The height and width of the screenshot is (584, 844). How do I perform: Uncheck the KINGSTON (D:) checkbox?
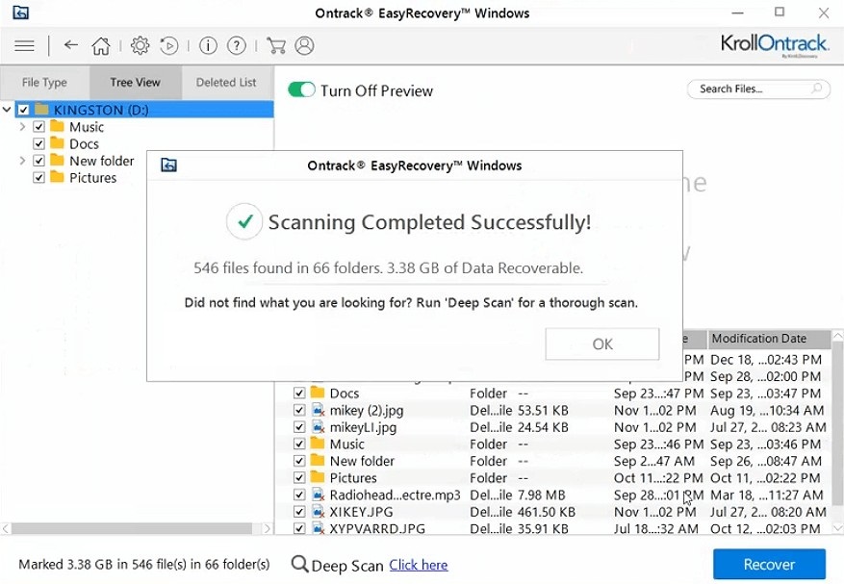pyautogui.click(x=23, y=110)
